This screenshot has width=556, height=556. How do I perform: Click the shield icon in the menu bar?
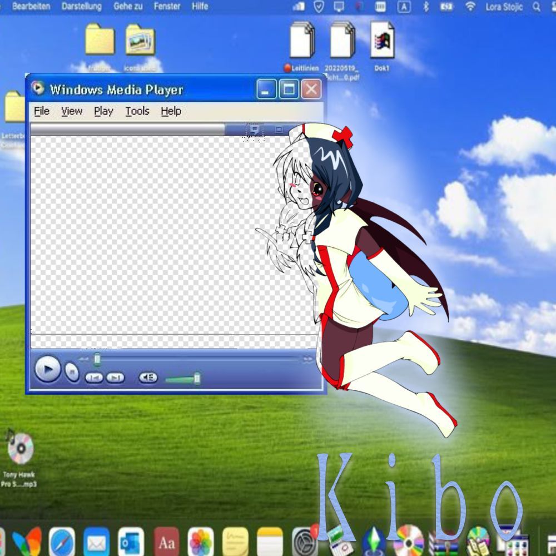[319, 6]
